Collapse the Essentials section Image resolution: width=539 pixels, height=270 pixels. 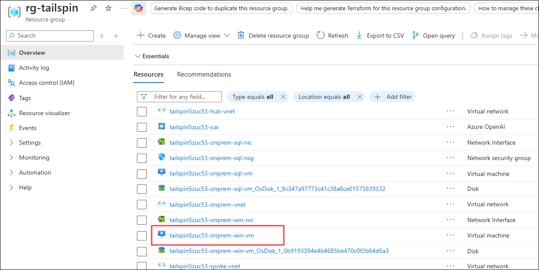138,56
